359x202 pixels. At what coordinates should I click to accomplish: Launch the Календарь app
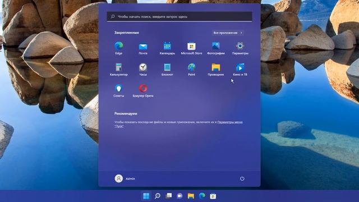coord(167,48)
